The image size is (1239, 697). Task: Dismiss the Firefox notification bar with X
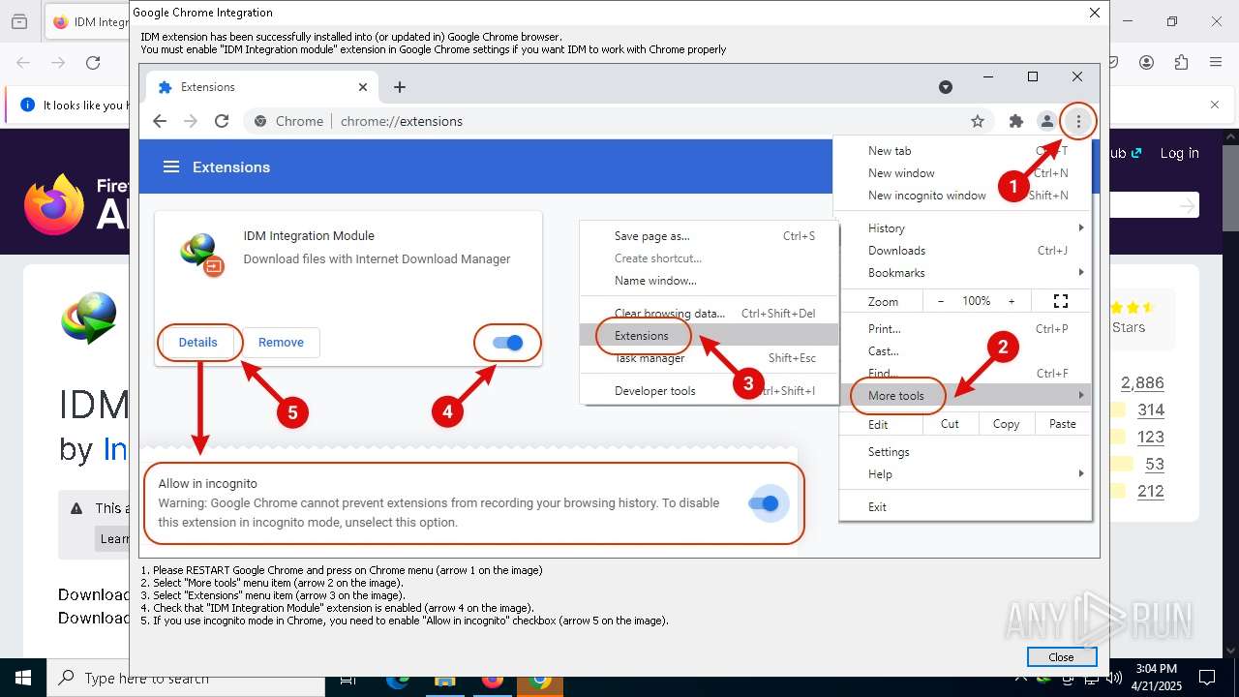[1215, 105]
